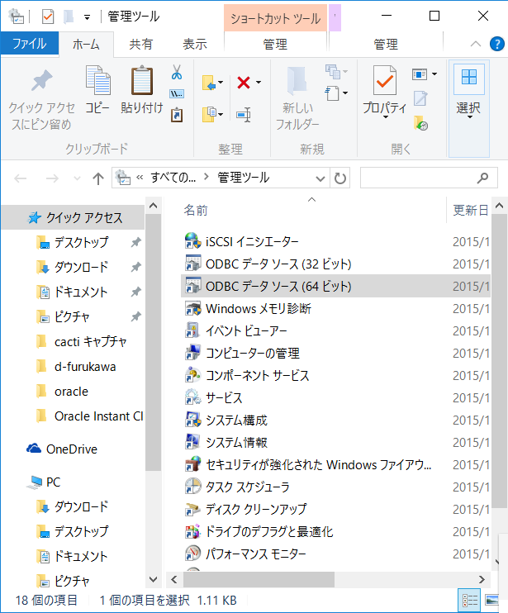Select タスク スケジューラ shortcut

[237, 487]
